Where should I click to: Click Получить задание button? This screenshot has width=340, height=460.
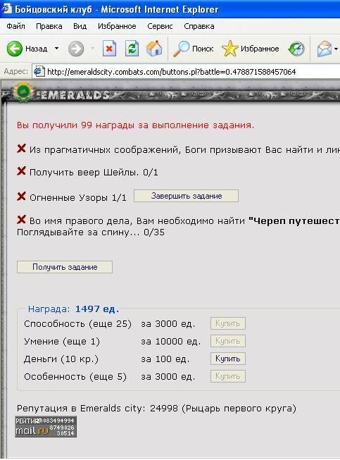click(x=65, y=267)
